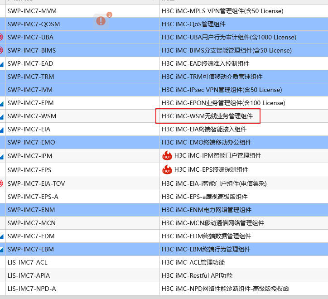Click the H3C iMC-EIA-i智能门户组件(电信集采) description
328x299 pixels.
pos(214,183)
